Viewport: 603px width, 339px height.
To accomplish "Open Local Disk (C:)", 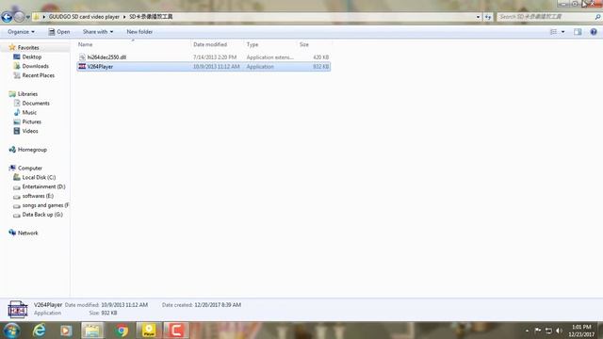I will click(x=39, y=177).
